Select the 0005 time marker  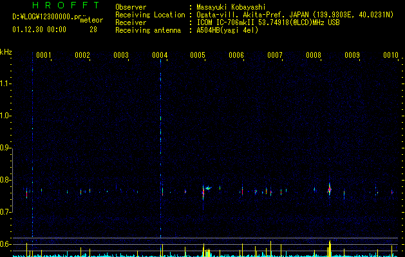(198, 55)
